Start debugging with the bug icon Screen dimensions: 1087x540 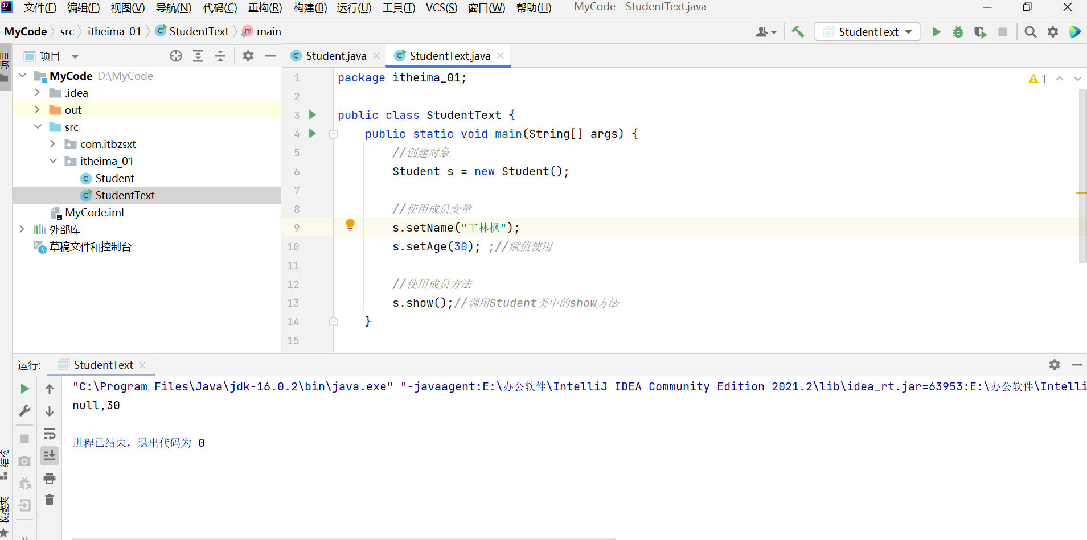point(958,32)
